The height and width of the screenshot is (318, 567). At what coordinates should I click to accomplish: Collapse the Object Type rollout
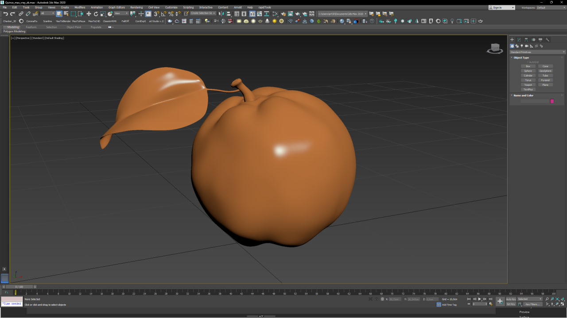click(x=521, y=57)
